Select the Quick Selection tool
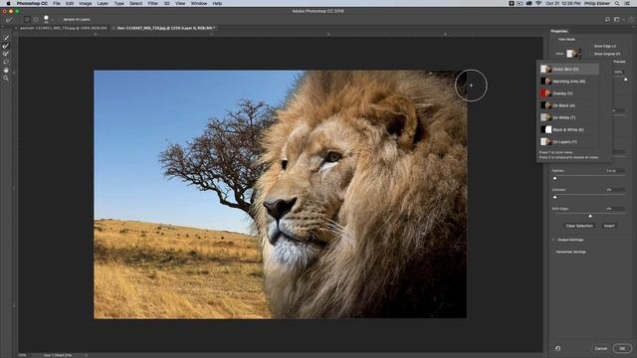 [6, 38]
